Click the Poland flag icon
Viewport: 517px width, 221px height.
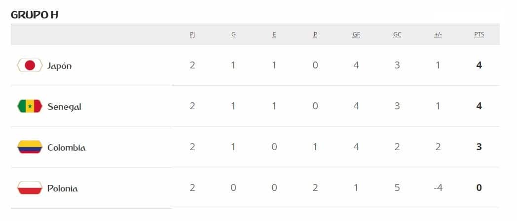tap(30, 188)
